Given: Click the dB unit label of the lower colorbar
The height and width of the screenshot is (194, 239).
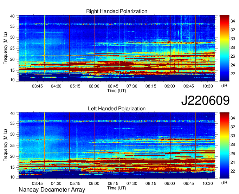Looking at the screenshot, I should coord(224,183).
